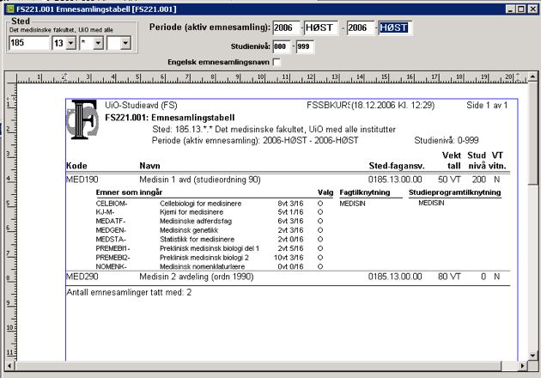Click the NOMENK- subject code

coord(111,266)
